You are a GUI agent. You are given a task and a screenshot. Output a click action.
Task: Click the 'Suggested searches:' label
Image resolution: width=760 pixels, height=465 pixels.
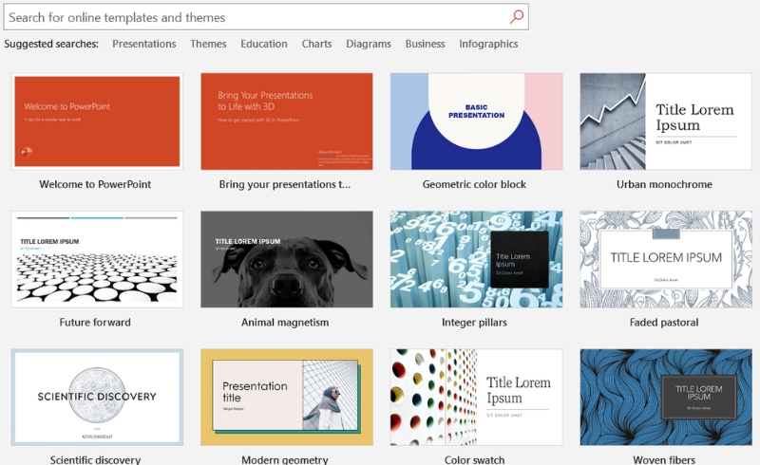(x=51, y=44)
